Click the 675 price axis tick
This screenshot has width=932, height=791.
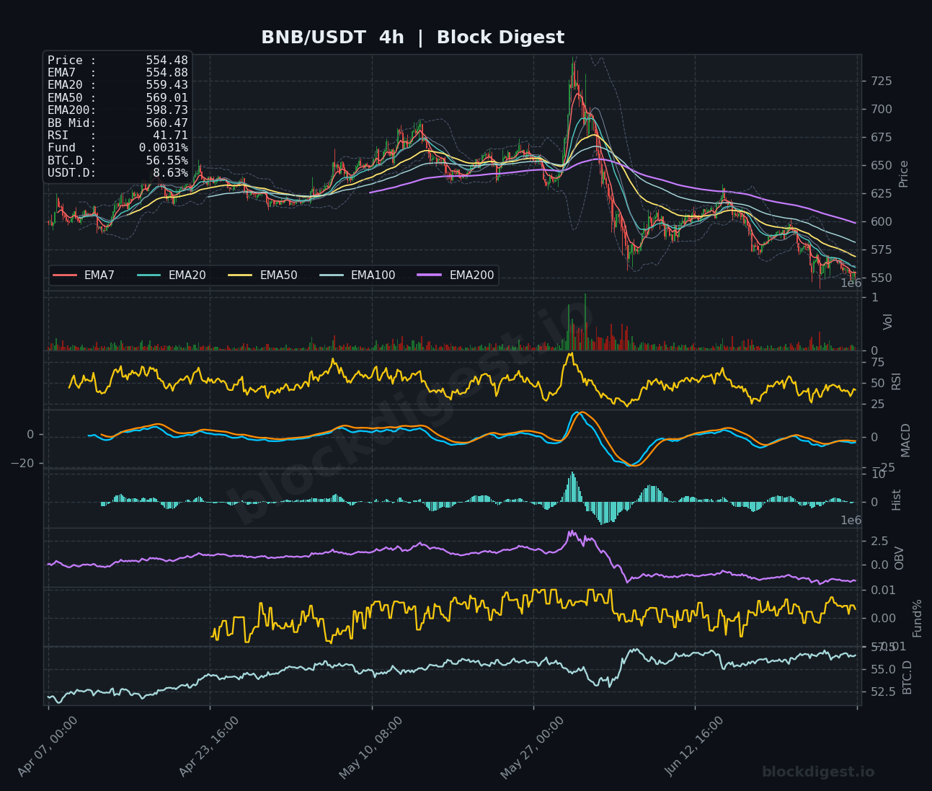[x=882, y=138]
